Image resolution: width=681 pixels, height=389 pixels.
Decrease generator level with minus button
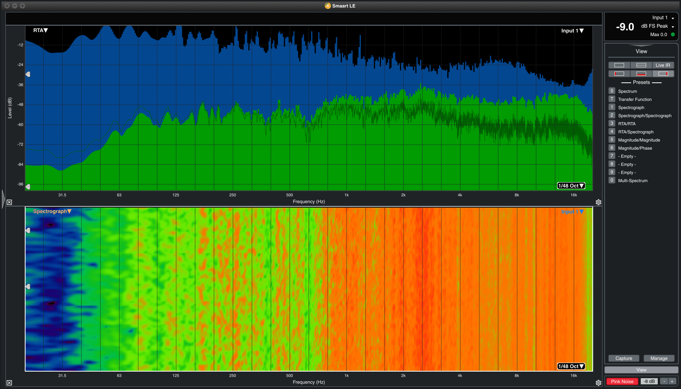[664, 381]
